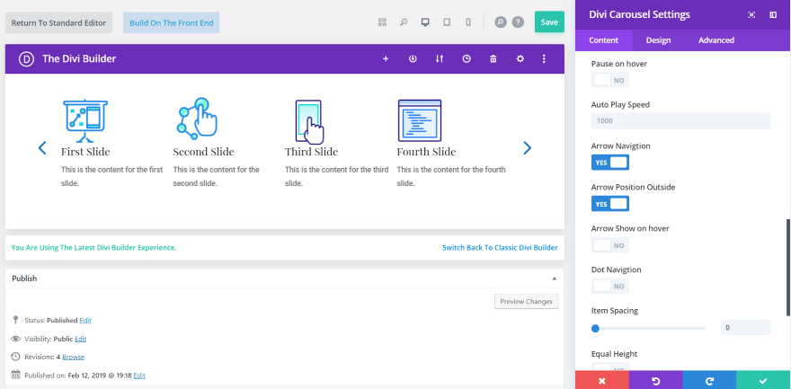Undo change with purple undo button
This screenshot has width=791, height=389.
[656, 380]
